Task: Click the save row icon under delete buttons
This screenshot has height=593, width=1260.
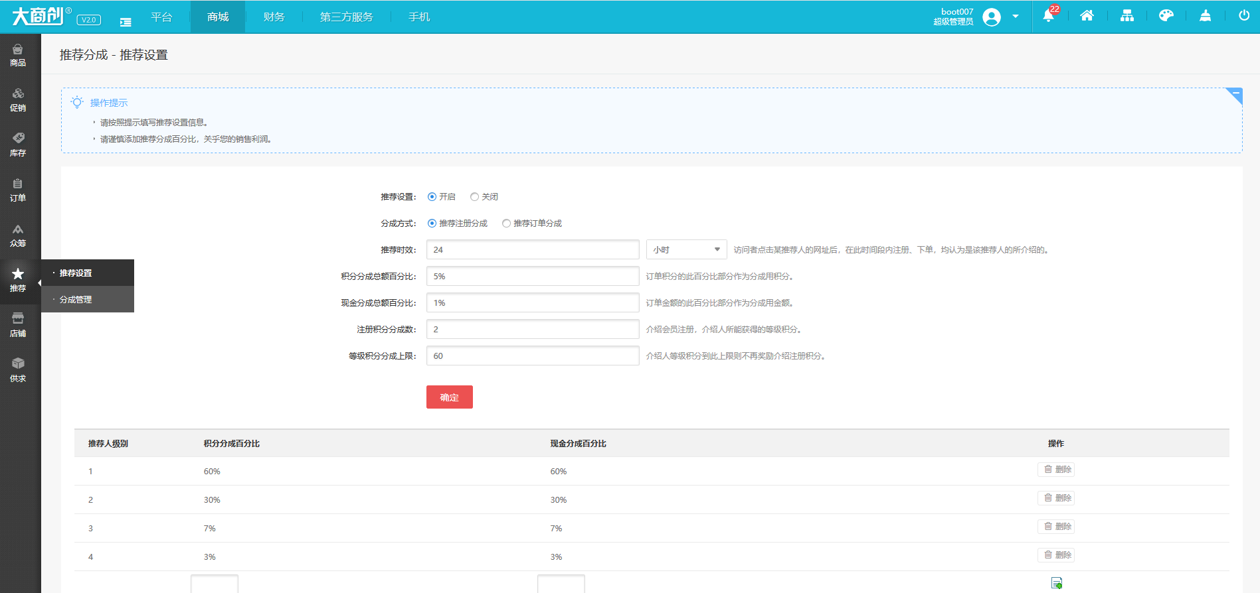Action: pyautogui.click(x=1056, y=583)
